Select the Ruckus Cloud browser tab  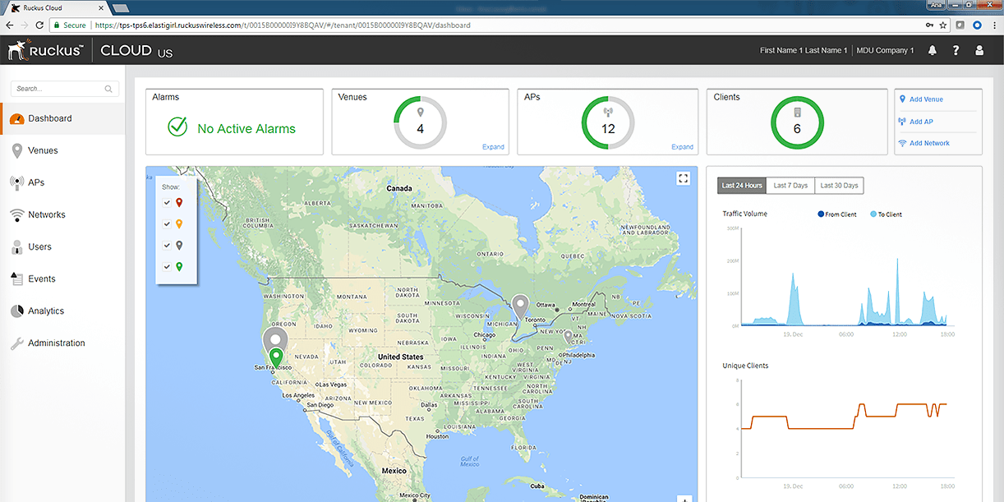[x=56, y=8]
